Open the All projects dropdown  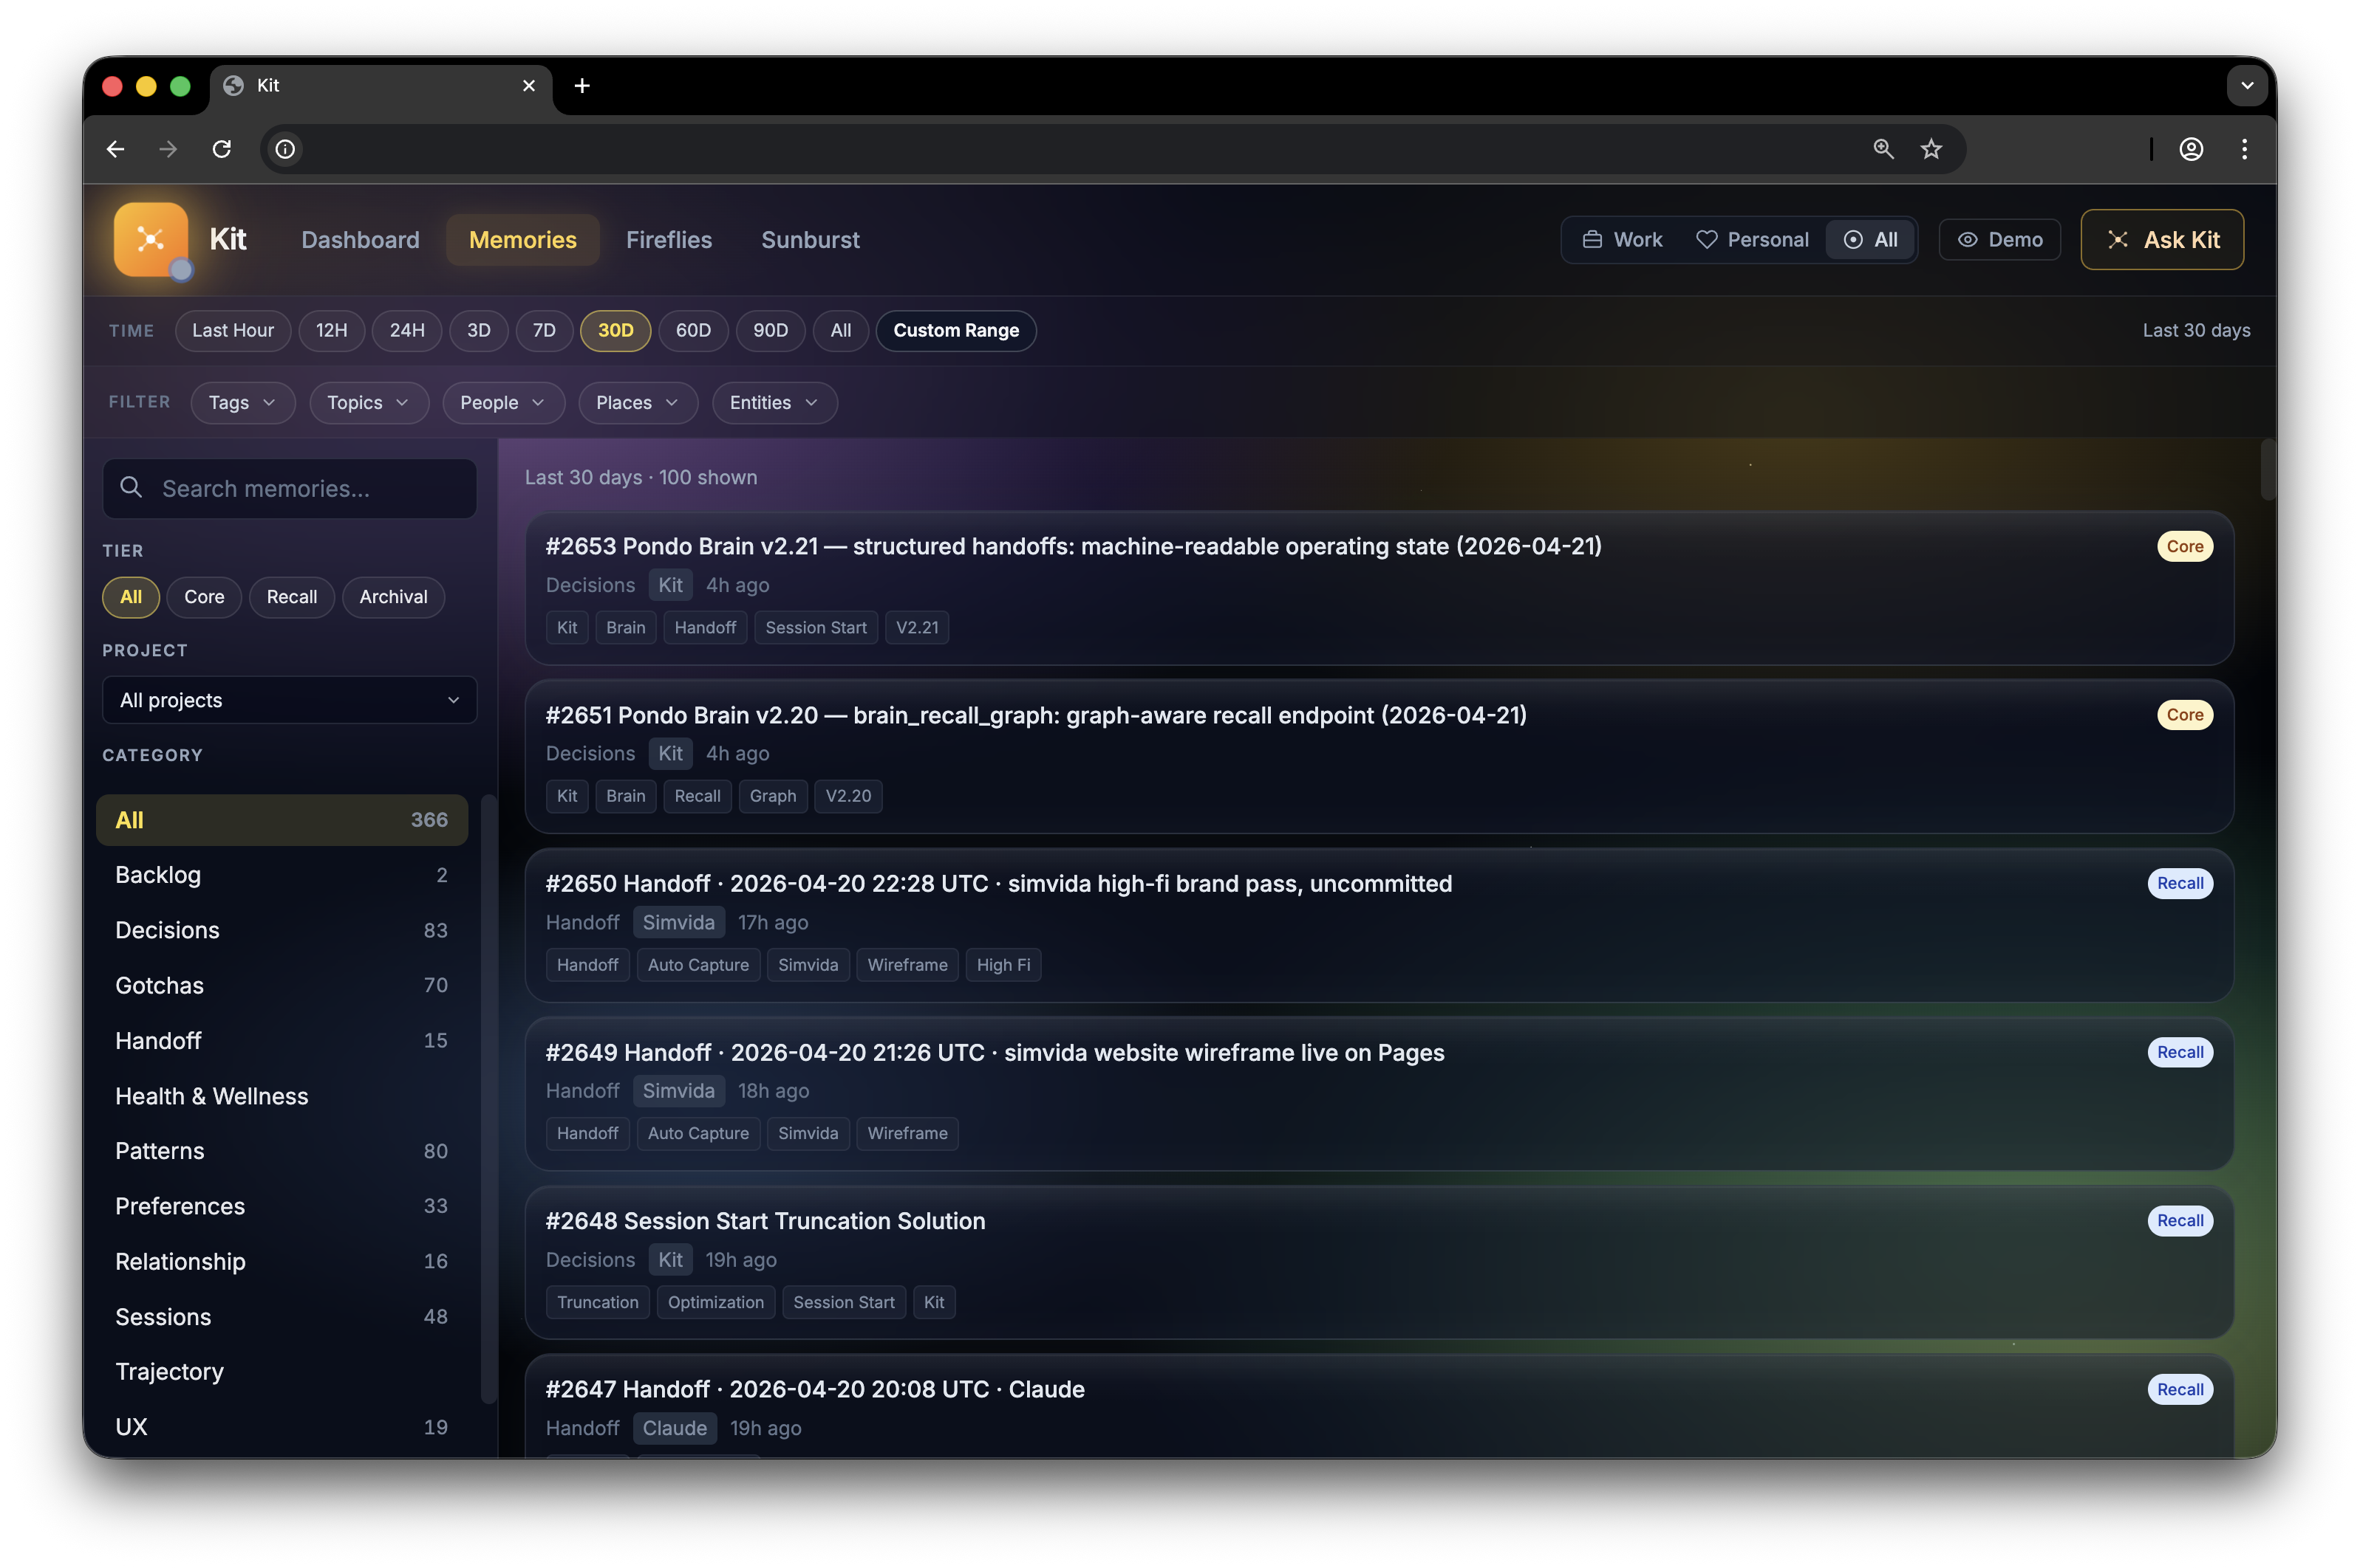(x=288, y=700)
